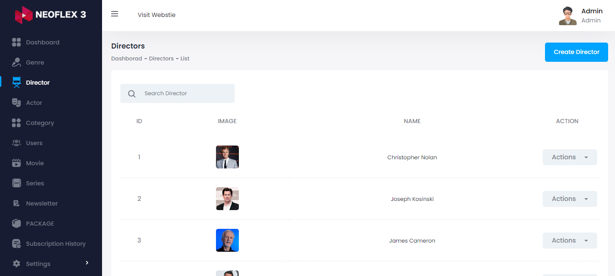The width and height of the screenshot is (615, 276).
Task: Open the Series sidebar icon
Action: pyautogui.click(x=16, y=183)
